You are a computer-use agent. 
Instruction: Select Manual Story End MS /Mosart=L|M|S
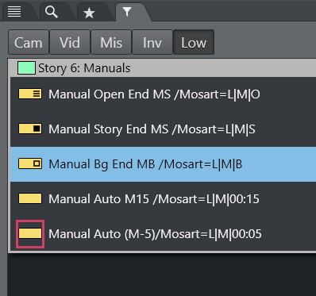(x=164, y=129)
